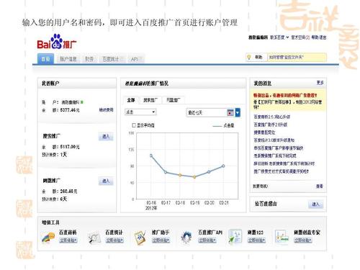The image size is (360, 270).
Task: Click the 02-19 data point on chart
Action: (x=194, y=177)
